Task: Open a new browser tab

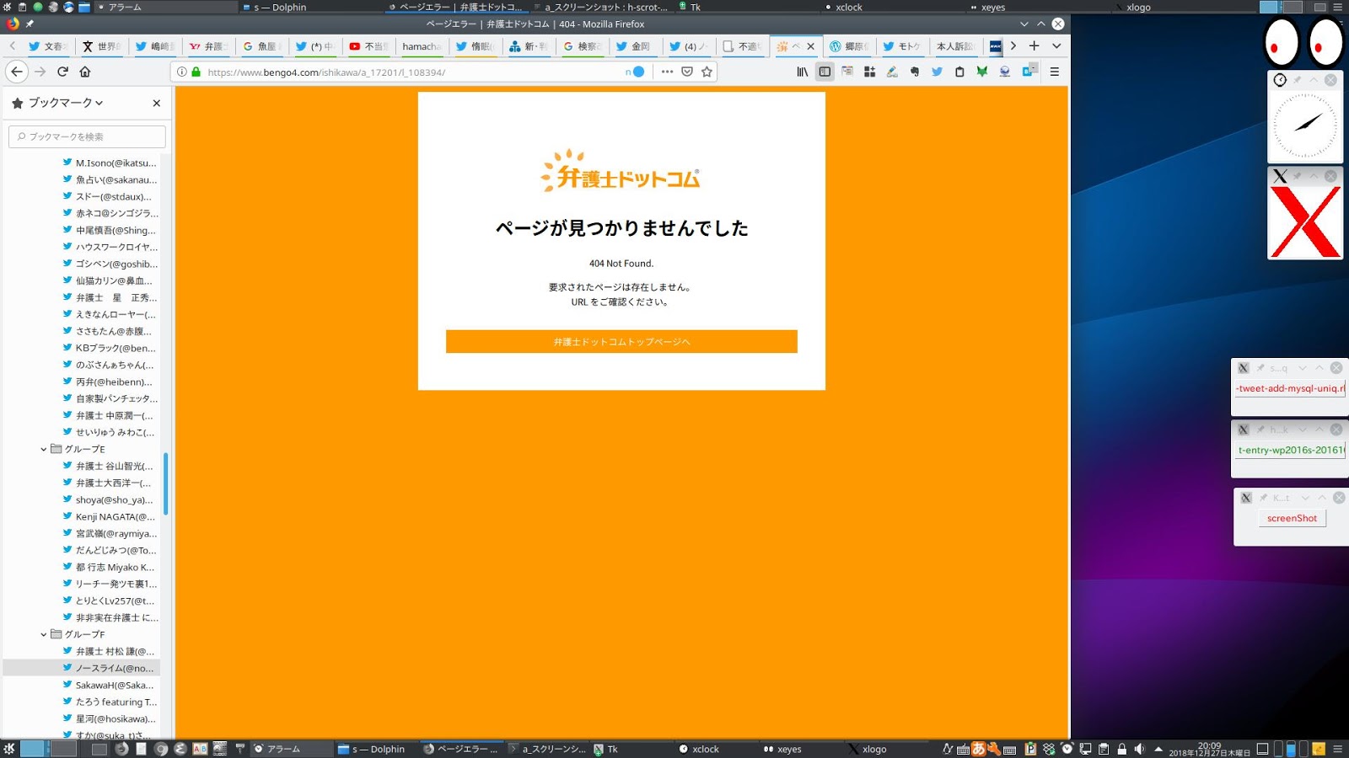Action: [x=1034, y=45]
